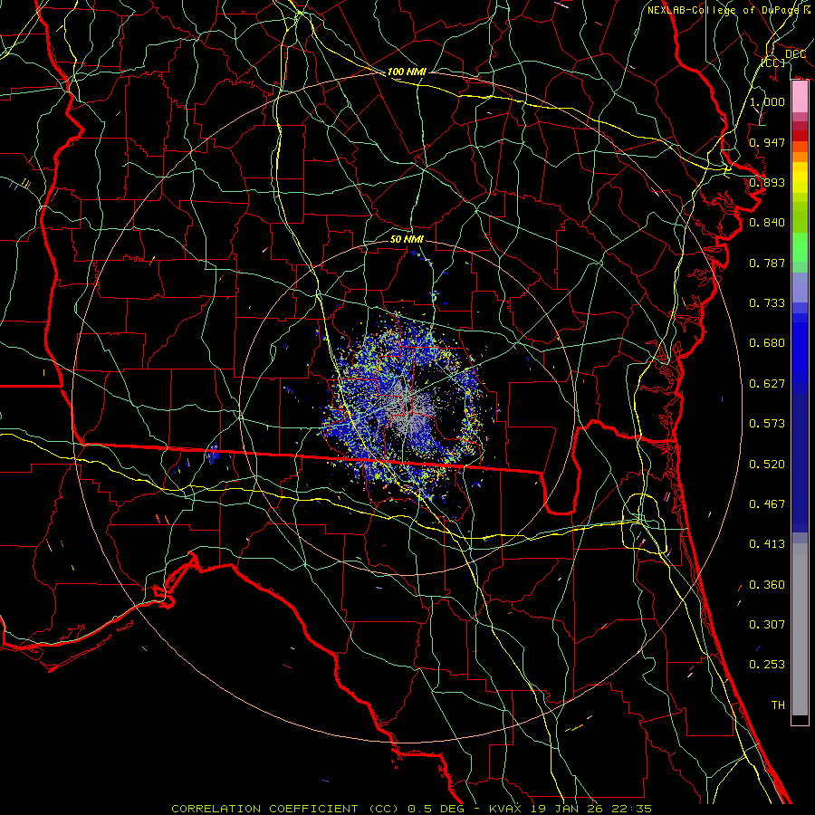Viewport: 815px width, 815px height.
Task: Click the 0.253 scale label
Action: click(x=767, y=665)
